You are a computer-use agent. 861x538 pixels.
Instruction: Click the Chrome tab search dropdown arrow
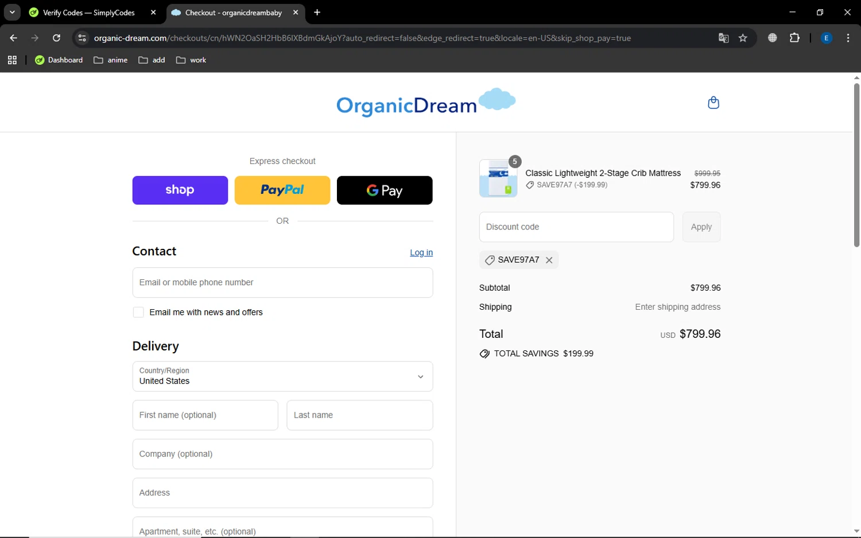coord(12,12)
